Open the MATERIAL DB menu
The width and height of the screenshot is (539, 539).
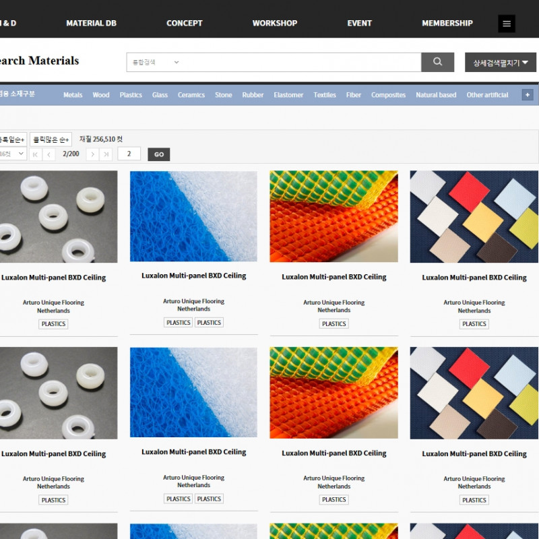click(x=91, y=23)
